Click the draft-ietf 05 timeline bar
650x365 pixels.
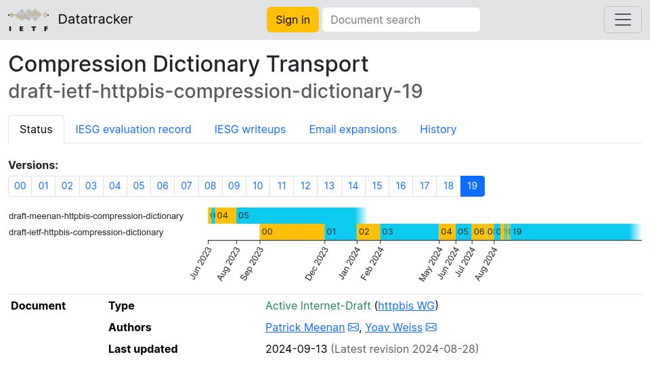coord(463,232)
